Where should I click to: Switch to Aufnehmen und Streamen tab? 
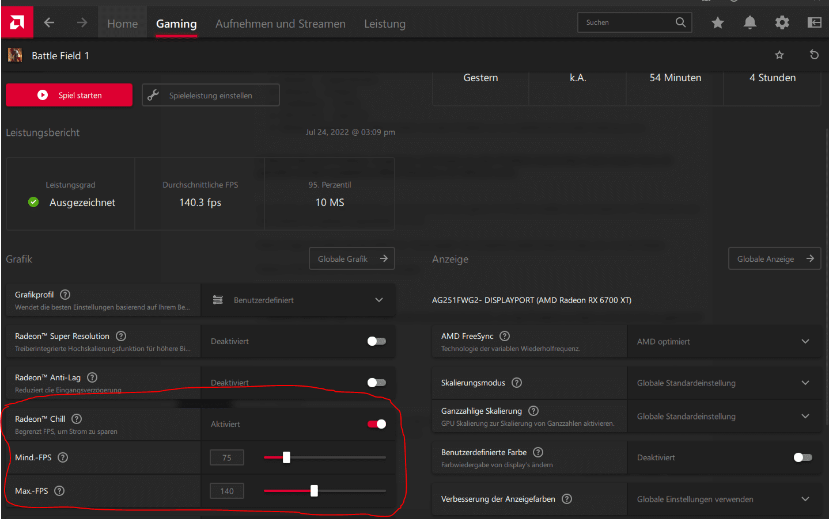[x=281, y=24]
